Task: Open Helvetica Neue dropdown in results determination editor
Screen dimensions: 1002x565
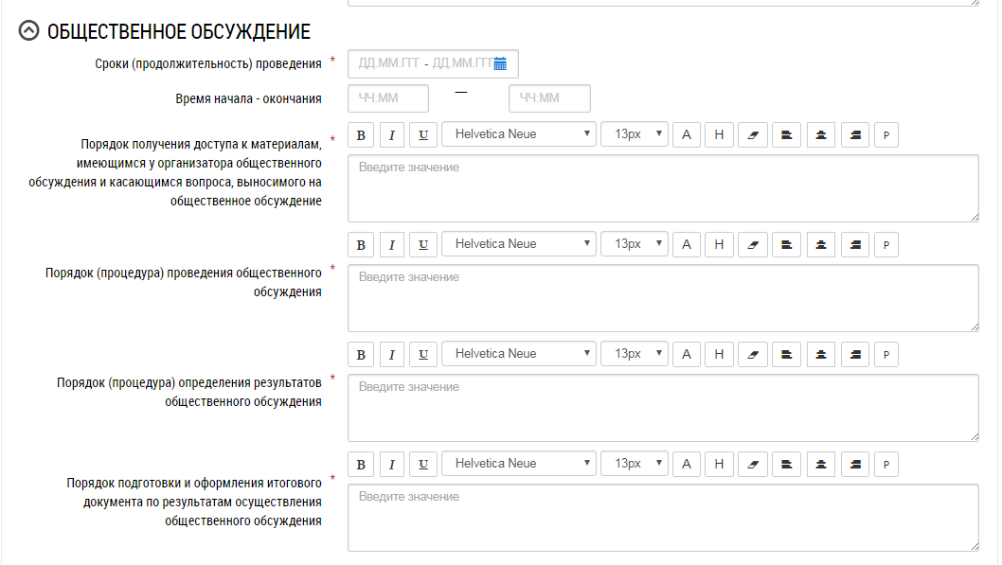Action: [x=519, y=354]
